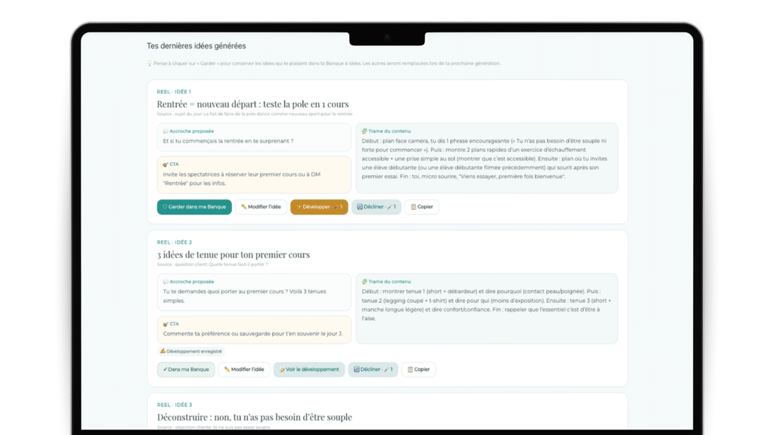
Task: Click Modifier l'idée for the Rentrée idea
Action: click(261, 207)
